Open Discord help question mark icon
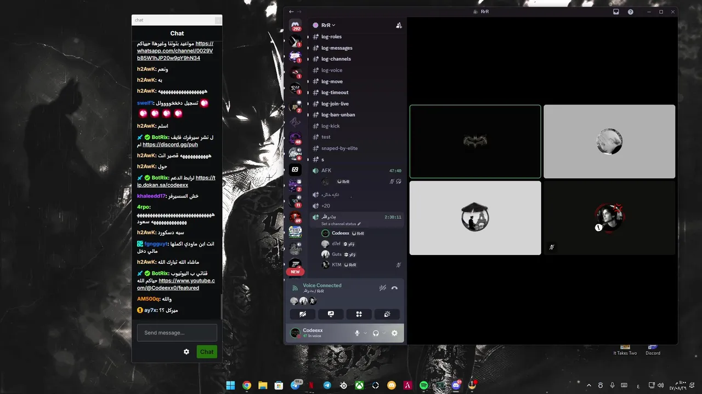 pos(630,11)
